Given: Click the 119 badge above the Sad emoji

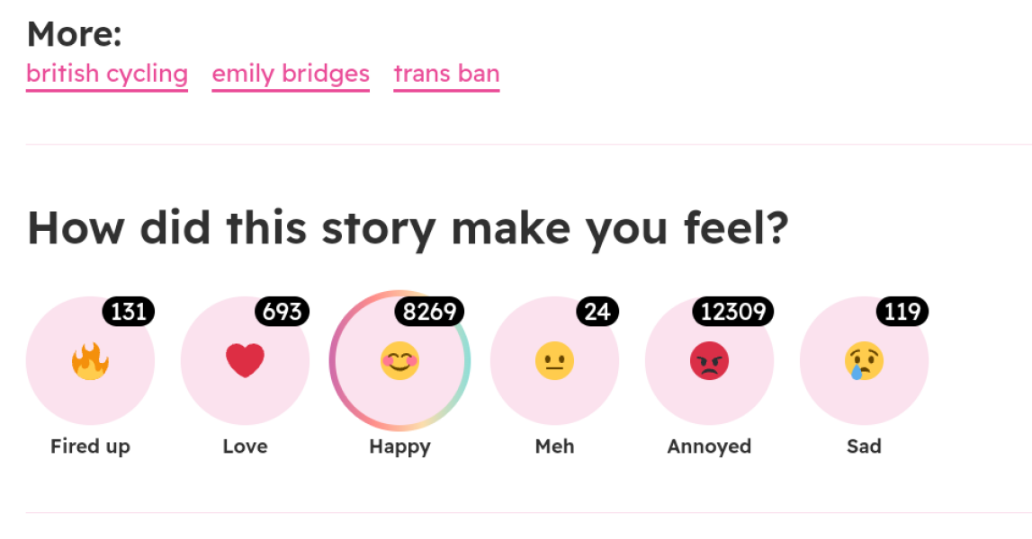Looking at the screenshot, I should [x=902, y=311].
